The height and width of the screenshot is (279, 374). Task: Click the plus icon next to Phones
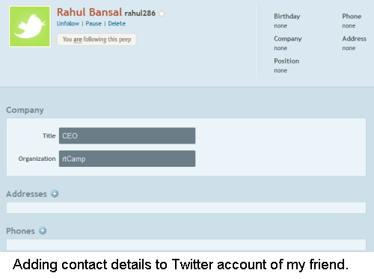(x=43, y=230)
